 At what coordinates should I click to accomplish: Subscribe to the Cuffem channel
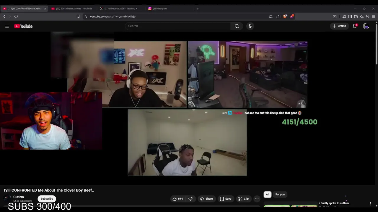click(x=47, y=199)
